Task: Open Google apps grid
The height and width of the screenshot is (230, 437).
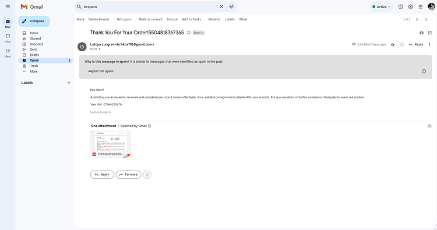Action: (421, 6)
